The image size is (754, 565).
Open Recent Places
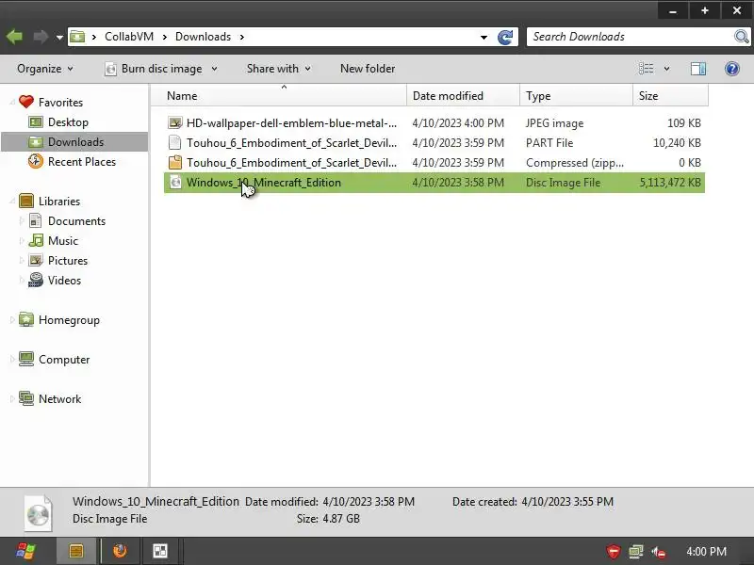[82, 161]
